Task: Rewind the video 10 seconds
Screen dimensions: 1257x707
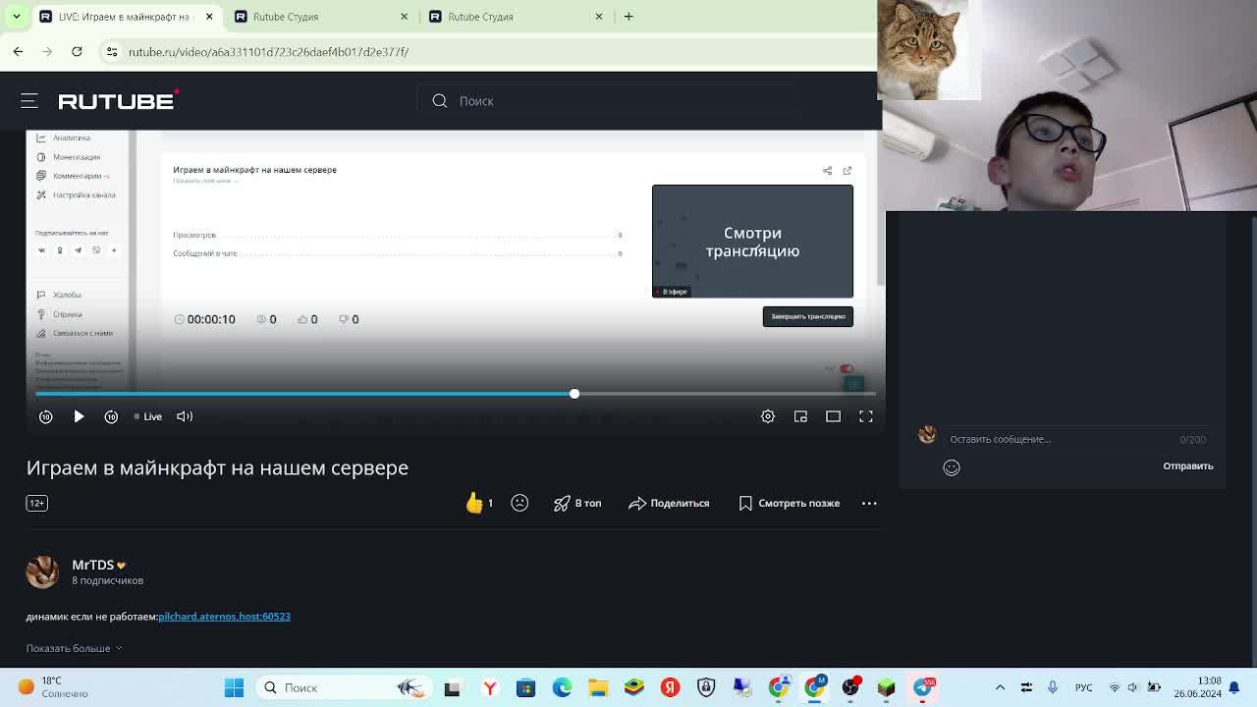Action: 45,416
